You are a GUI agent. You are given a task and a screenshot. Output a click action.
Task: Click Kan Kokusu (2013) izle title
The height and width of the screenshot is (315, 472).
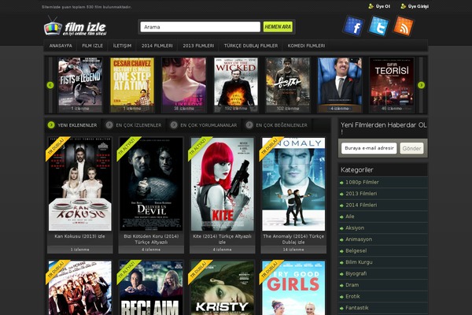pos(79,236)
